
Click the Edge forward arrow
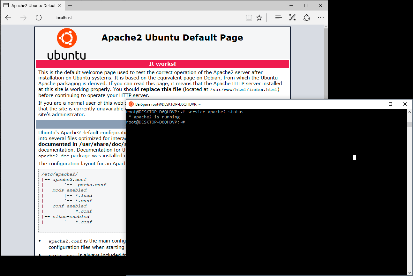pos(23,18)
